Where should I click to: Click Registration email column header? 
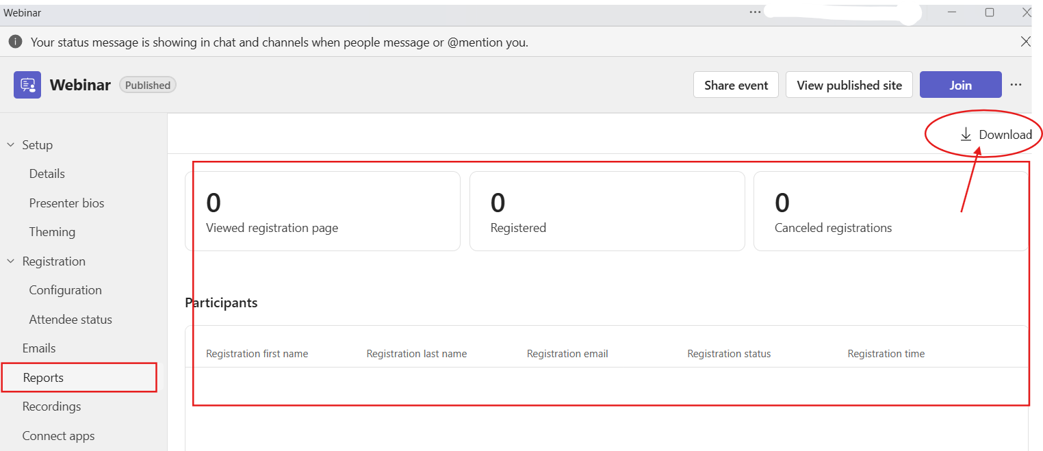click(x=567, y=354)
